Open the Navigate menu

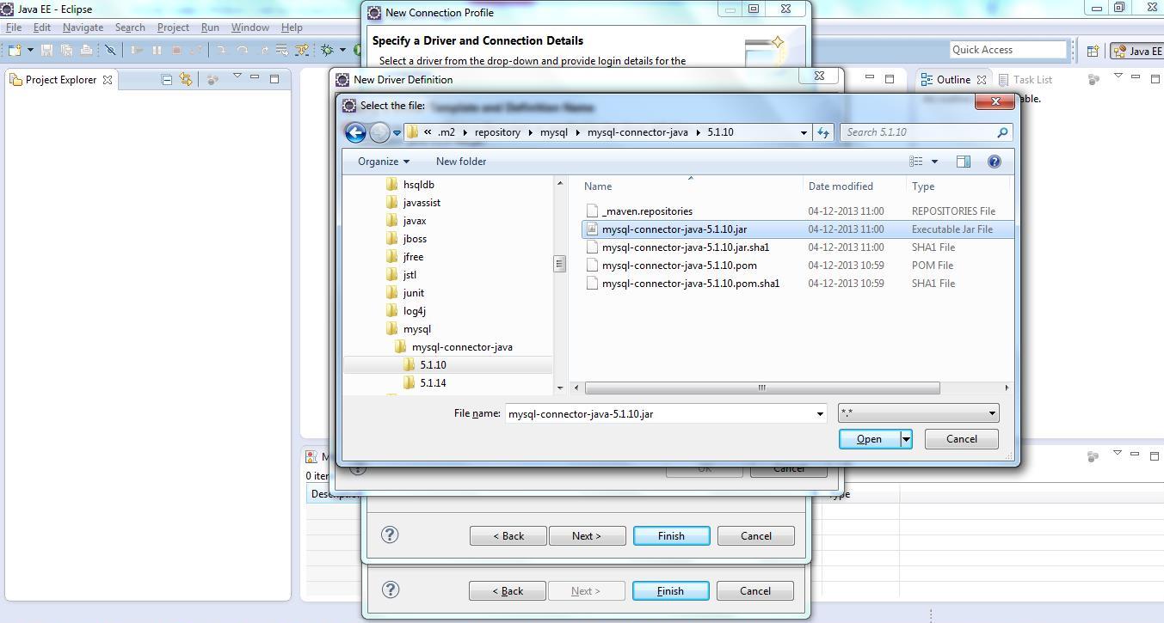pyautogui.click(x=83, y=27)
